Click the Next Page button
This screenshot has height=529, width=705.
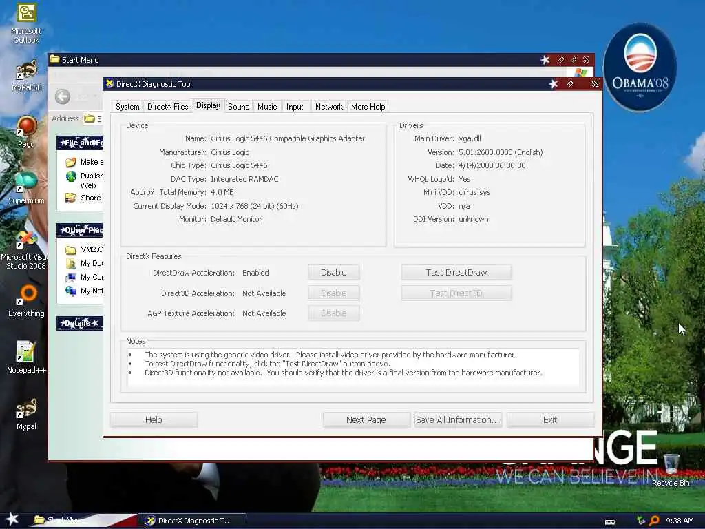click(366, 419)
